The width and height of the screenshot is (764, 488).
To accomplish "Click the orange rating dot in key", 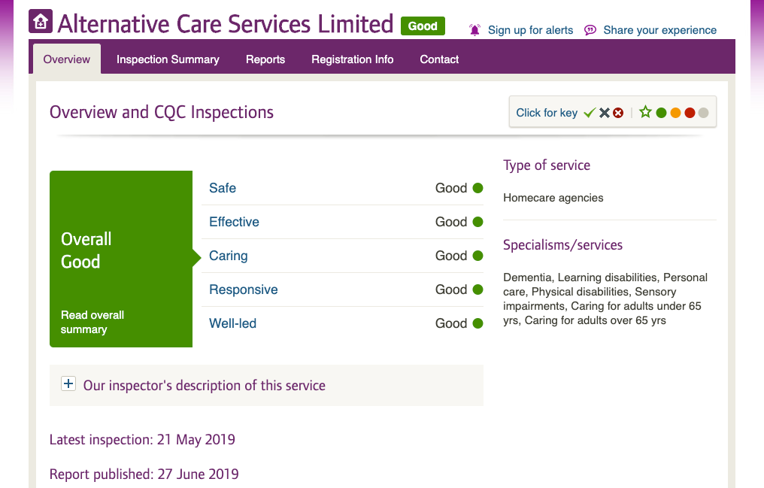I will (675, 113).
